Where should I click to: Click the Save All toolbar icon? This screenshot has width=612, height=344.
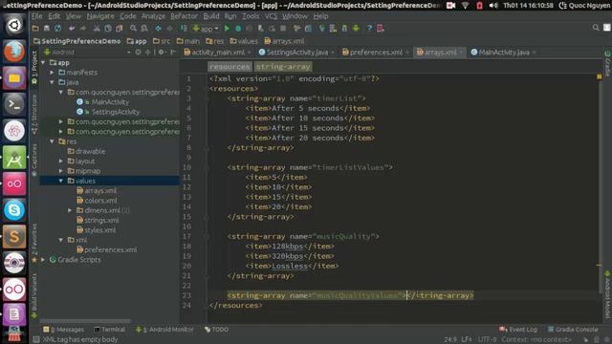(47, 29)
